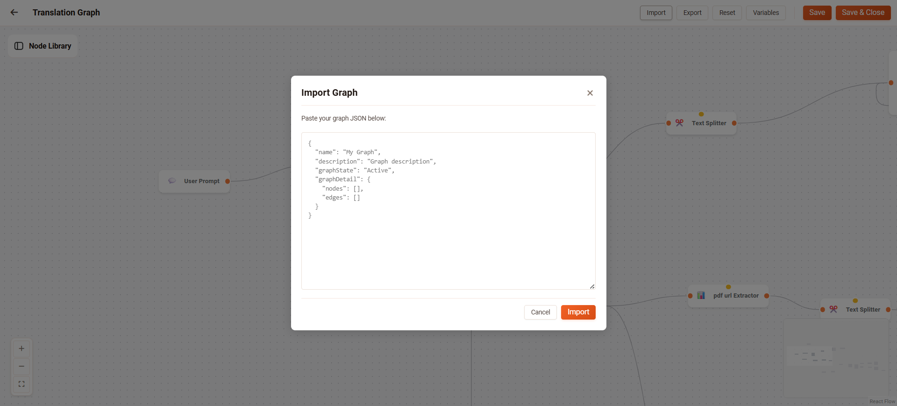Close the Import Graph dialog
This screenshot has width=897, height=406.
[x=590, y=93]
